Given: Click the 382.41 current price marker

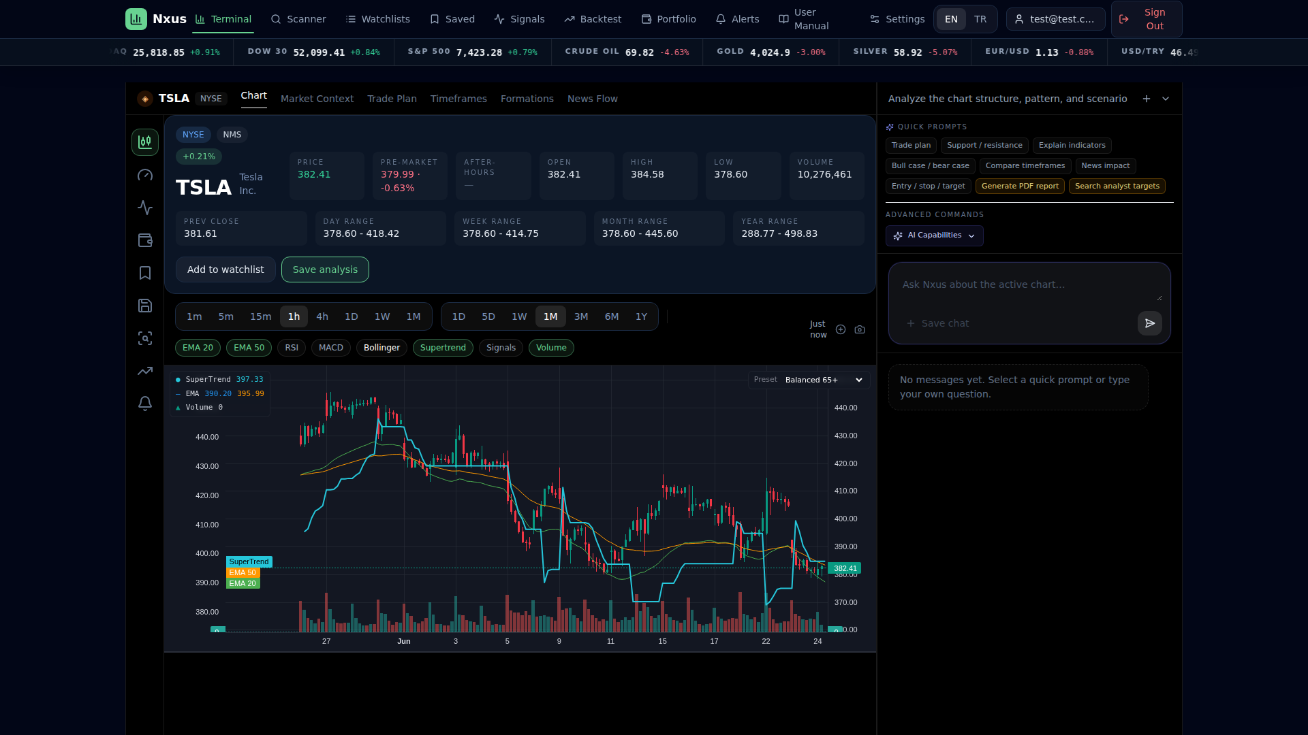Looking at the screenshot, I should pos(845,568).
